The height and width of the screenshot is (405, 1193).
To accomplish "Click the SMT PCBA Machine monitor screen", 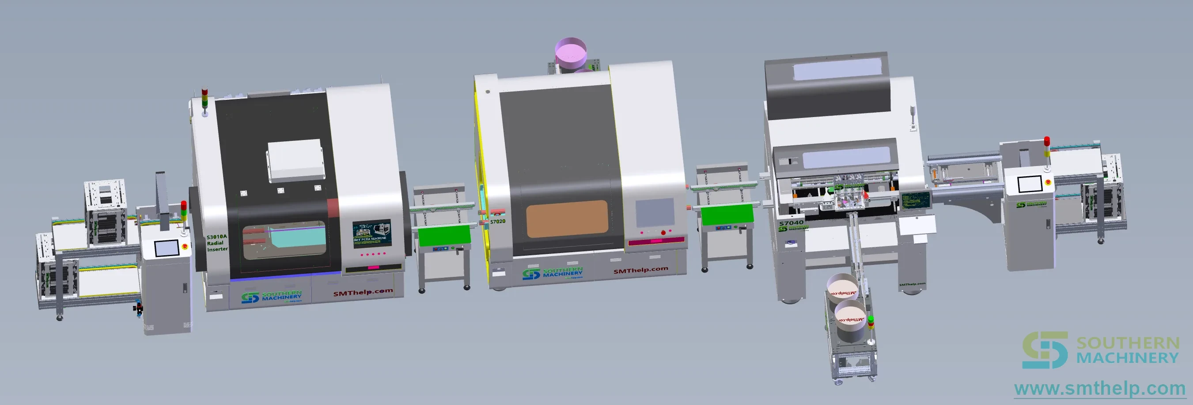I will click(x=372, y=233).
